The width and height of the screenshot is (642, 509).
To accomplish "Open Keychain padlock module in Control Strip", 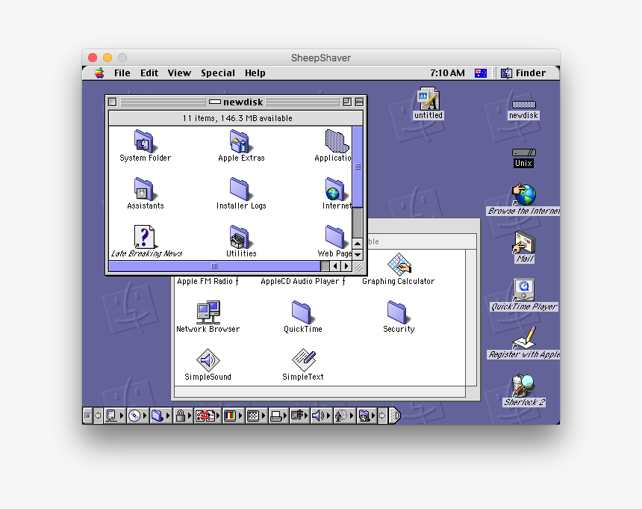I will 183,416.
